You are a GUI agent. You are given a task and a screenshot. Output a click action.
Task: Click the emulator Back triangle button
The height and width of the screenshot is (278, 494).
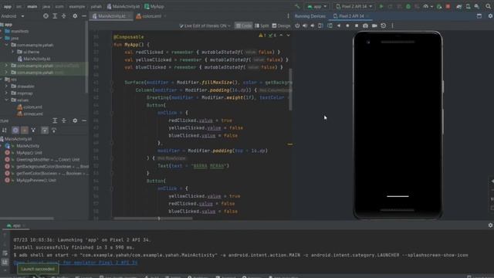(x=339, y=25)
